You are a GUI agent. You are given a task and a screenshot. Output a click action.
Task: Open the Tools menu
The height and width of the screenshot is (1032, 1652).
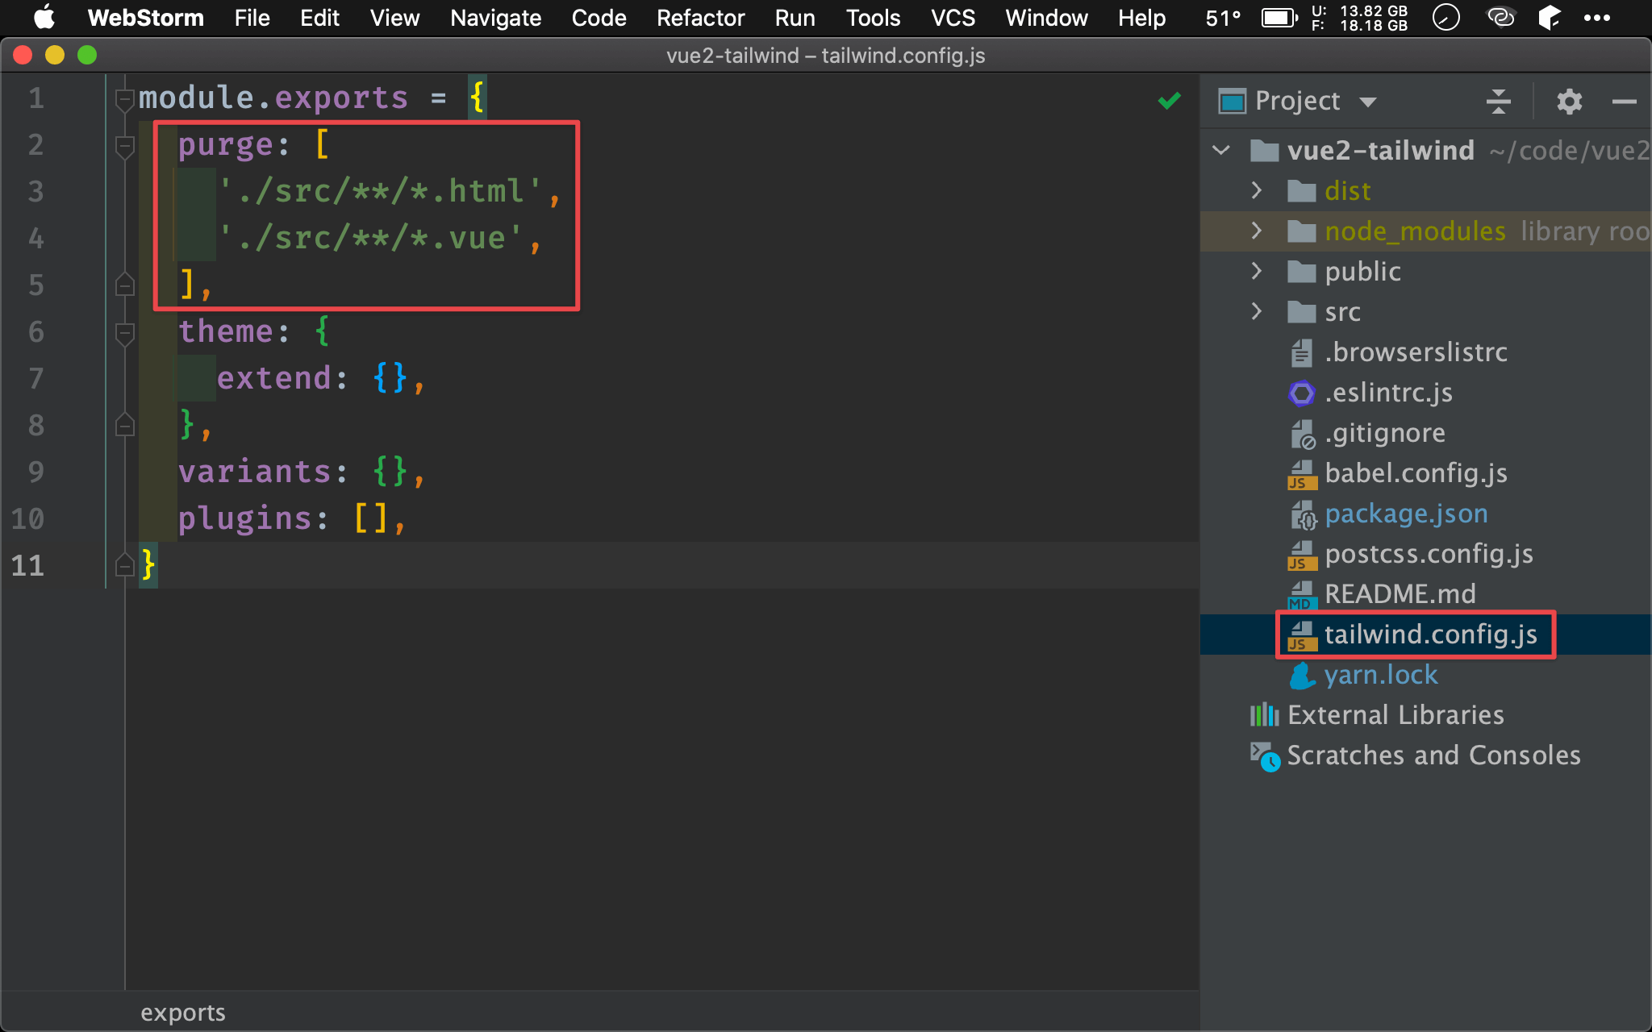coord(873,18)
